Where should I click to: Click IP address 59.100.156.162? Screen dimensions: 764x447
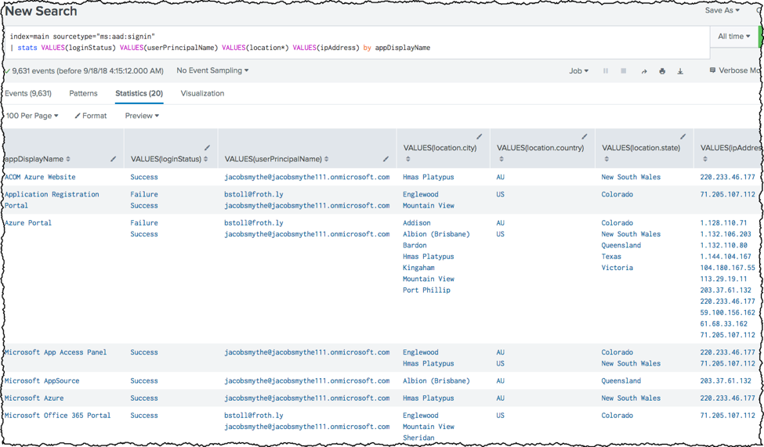[727, 312]
